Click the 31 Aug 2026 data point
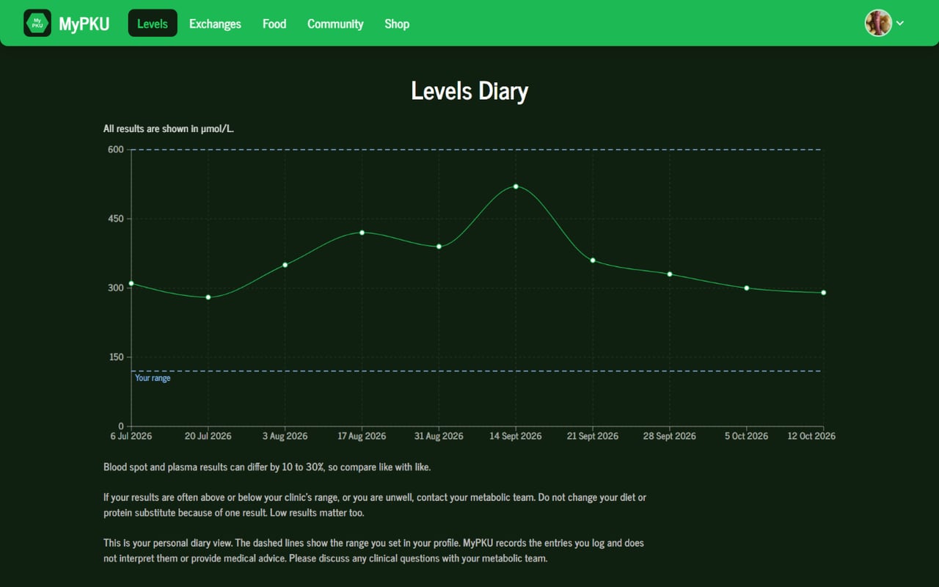Image resolution: width=939 pixels, height=587 pixels. coord(439,247)
